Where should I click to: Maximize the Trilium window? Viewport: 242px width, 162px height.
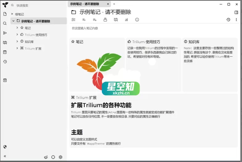[x=229, y=4]
